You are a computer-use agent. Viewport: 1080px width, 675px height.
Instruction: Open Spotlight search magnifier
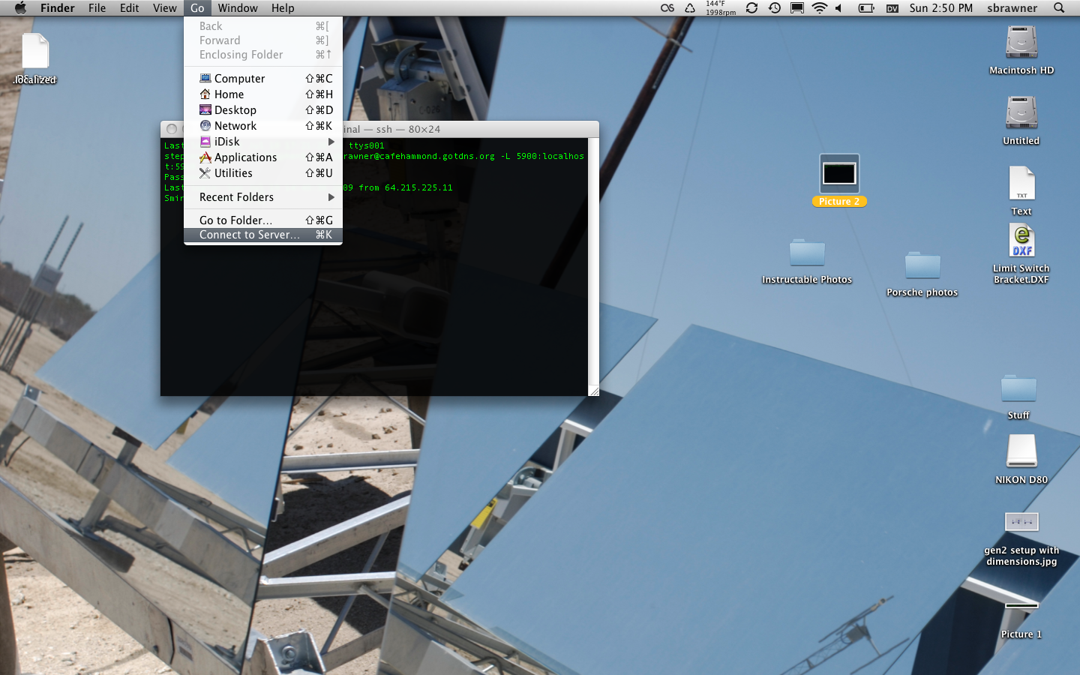[1059, 8]
